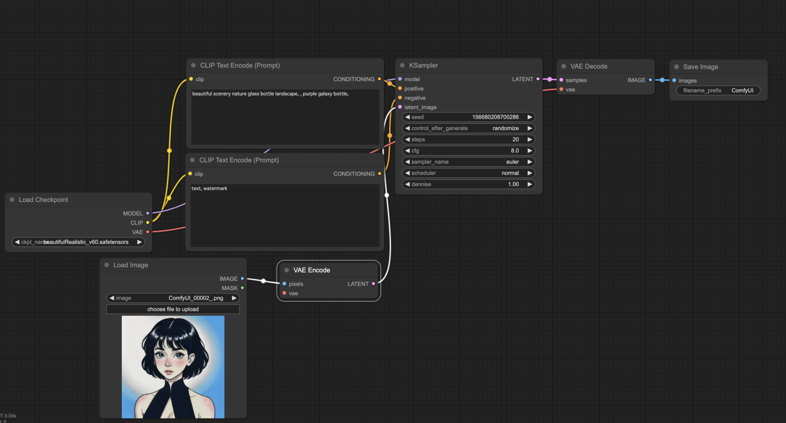Click the samples input port on VAE Decode
Screen dimensions: 786x423
tap(561, 80)
